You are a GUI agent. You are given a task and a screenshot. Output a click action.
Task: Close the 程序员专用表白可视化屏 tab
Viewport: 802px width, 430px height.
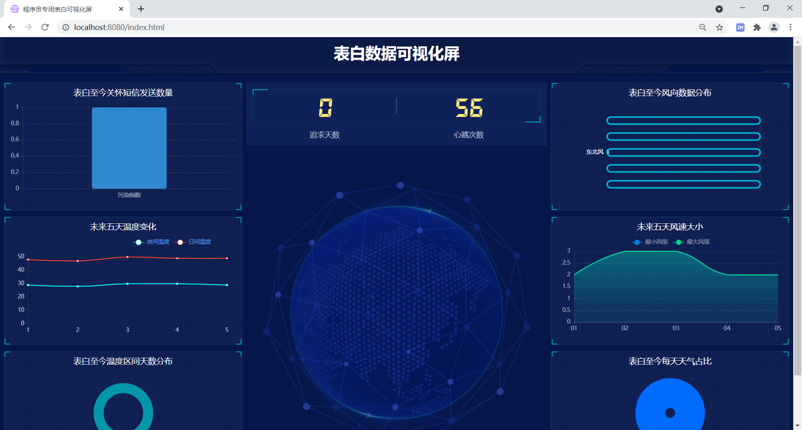pos(121,9)
